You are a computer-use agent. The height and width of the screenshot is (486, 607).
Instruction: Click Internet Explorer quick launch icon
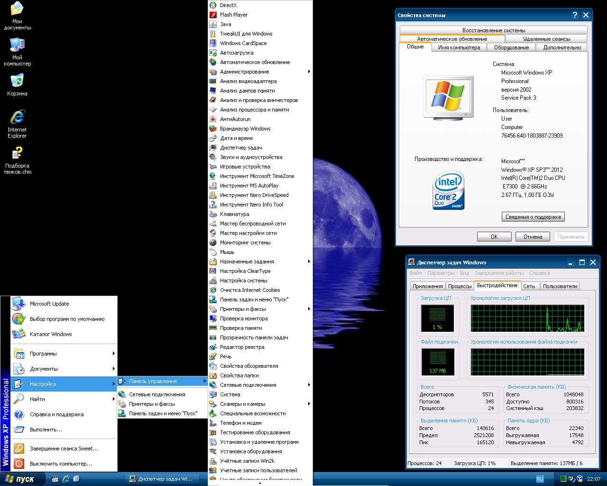[x=66, y=479]
